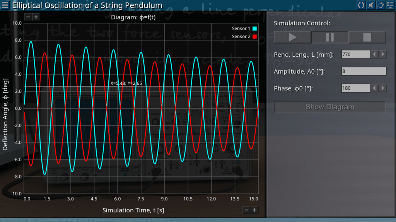
Task: Collapse the control panel list icon
Action: (x=390, y=5)
